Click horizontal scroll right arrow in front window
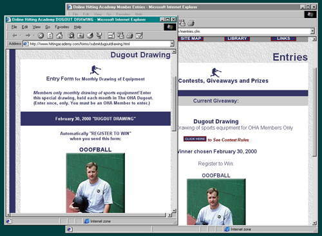Image resolution: width=322 pixels, height=236 pixels. pos(169,215)
